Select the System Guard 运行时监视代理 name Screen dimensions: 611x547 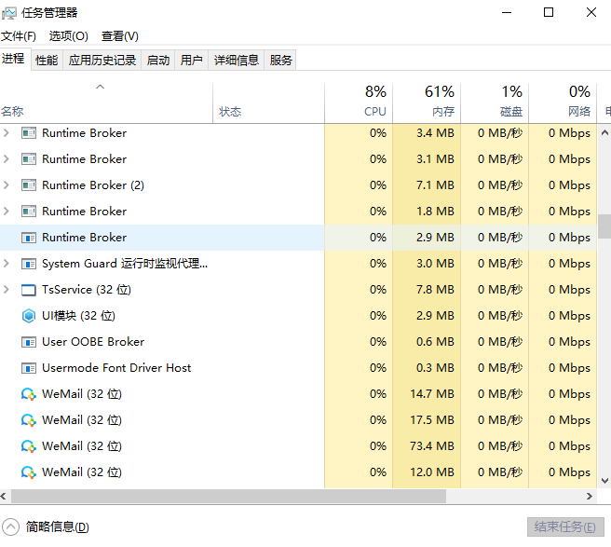(x=125, y=264)
